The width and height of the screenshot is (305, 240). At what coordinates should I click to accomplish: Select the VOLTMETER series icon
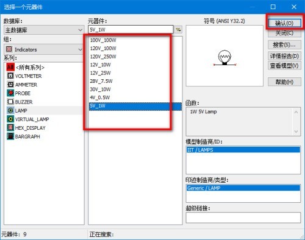tap(10, 76)
